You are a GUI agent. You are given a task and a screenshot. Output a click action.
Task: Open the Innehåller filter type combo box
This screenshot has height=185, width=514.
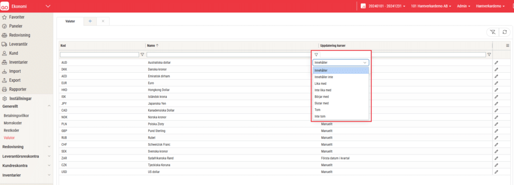[x=341, y=62]
